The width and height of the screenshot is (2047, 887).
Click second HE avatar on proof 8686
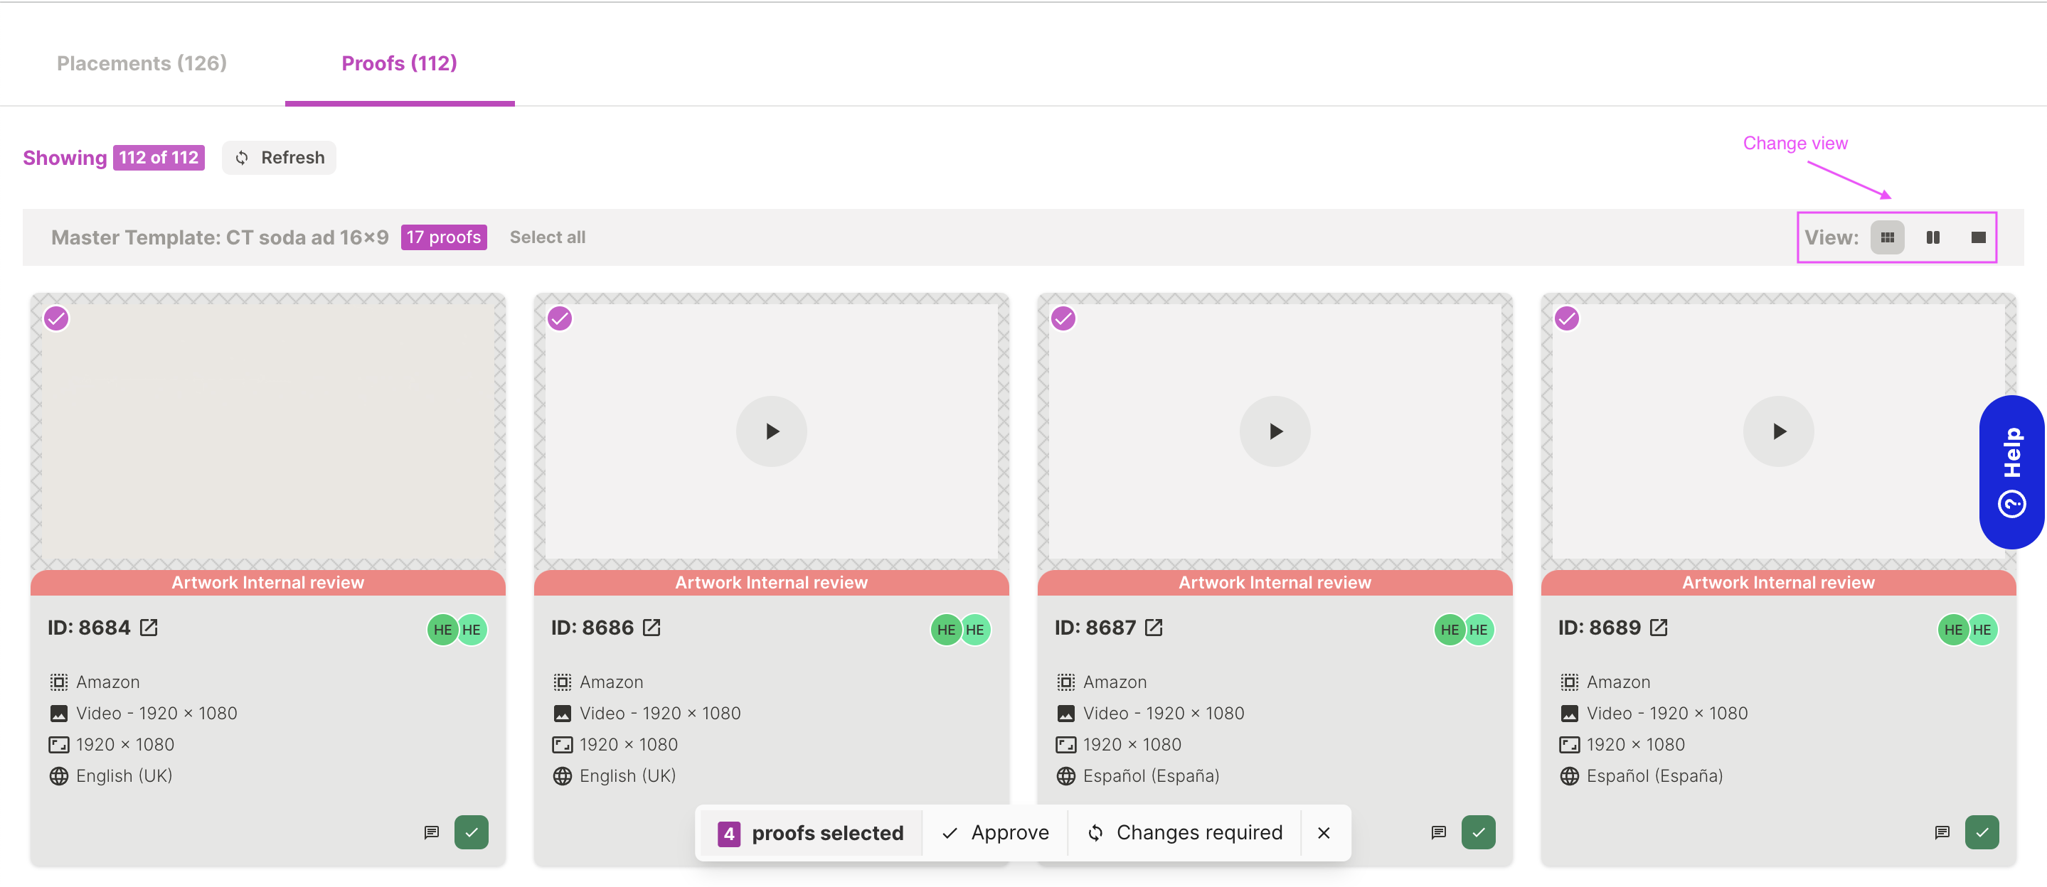(x=975, y=630)
